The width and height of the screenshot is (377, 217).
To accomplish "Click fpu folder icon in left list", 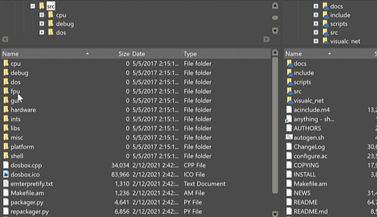I will click(6, 91).
